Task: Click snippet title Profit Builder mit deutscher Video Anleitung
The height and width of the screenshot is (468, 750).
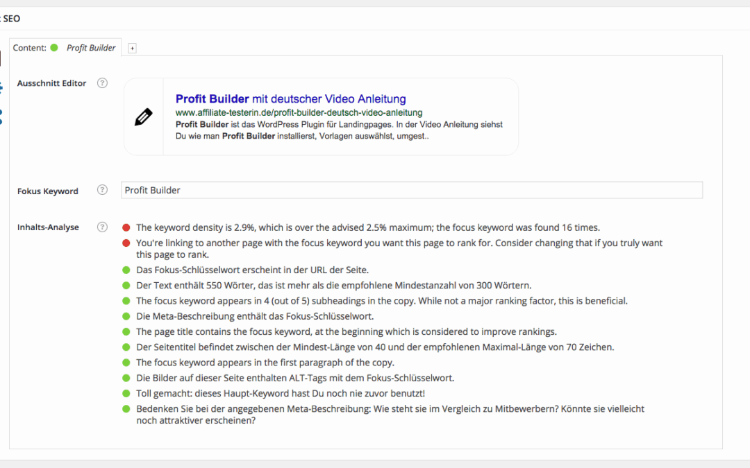Action: coord(290,99)
